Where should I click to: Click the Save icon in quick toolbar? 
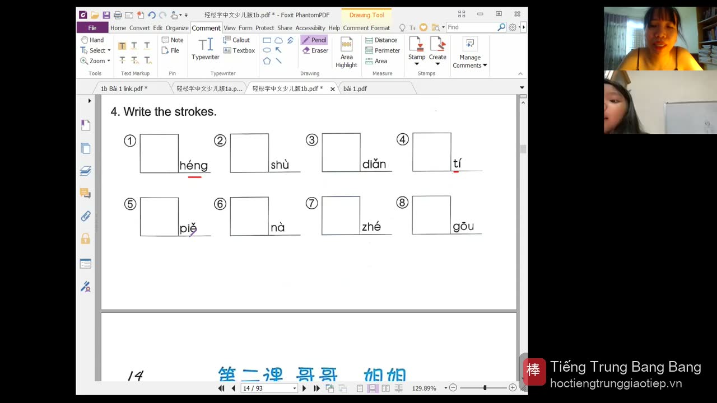106,15
